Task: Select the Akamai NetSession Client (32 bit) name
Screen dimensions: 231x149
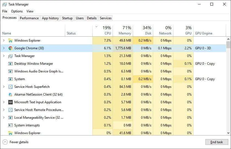Action: tap(38, 94)
